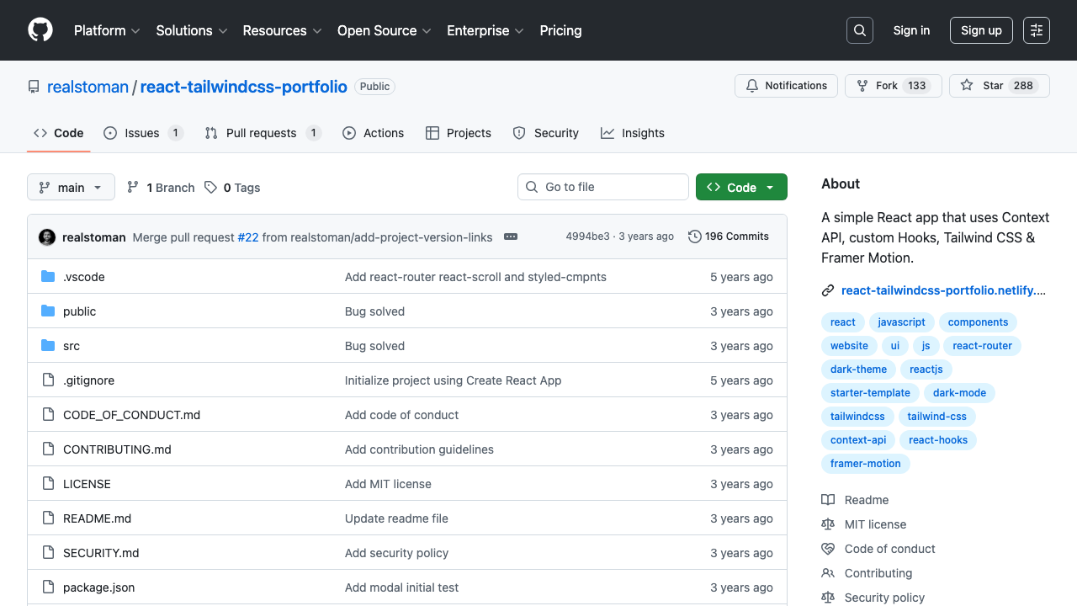
Task: Open the Insights tab
Action: click(633, 133)
